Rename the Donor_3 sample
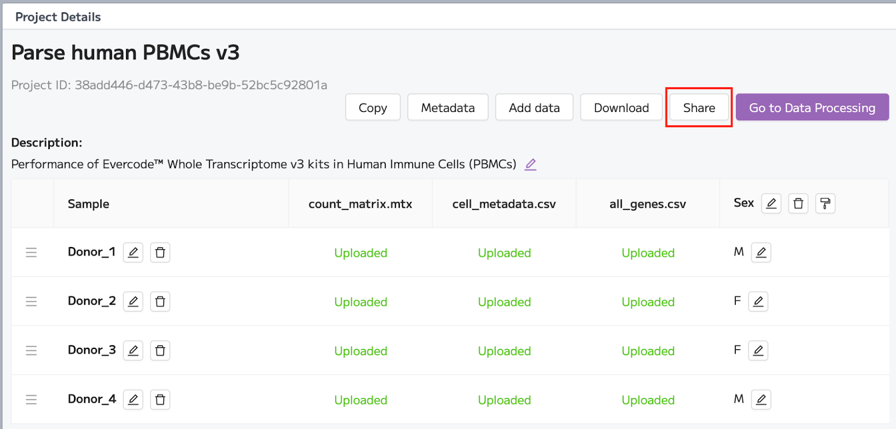 (133, 351)
